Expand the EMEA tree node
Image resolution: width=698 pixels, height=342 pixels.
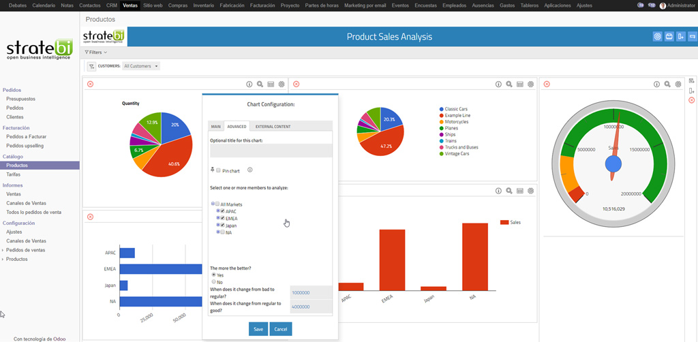click(x=218, y=218)
